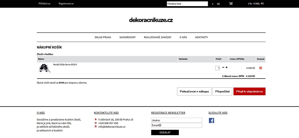Click phone number +420 606 057 456
The width and height of the screenshot is (299, 138).
[108, 123]
